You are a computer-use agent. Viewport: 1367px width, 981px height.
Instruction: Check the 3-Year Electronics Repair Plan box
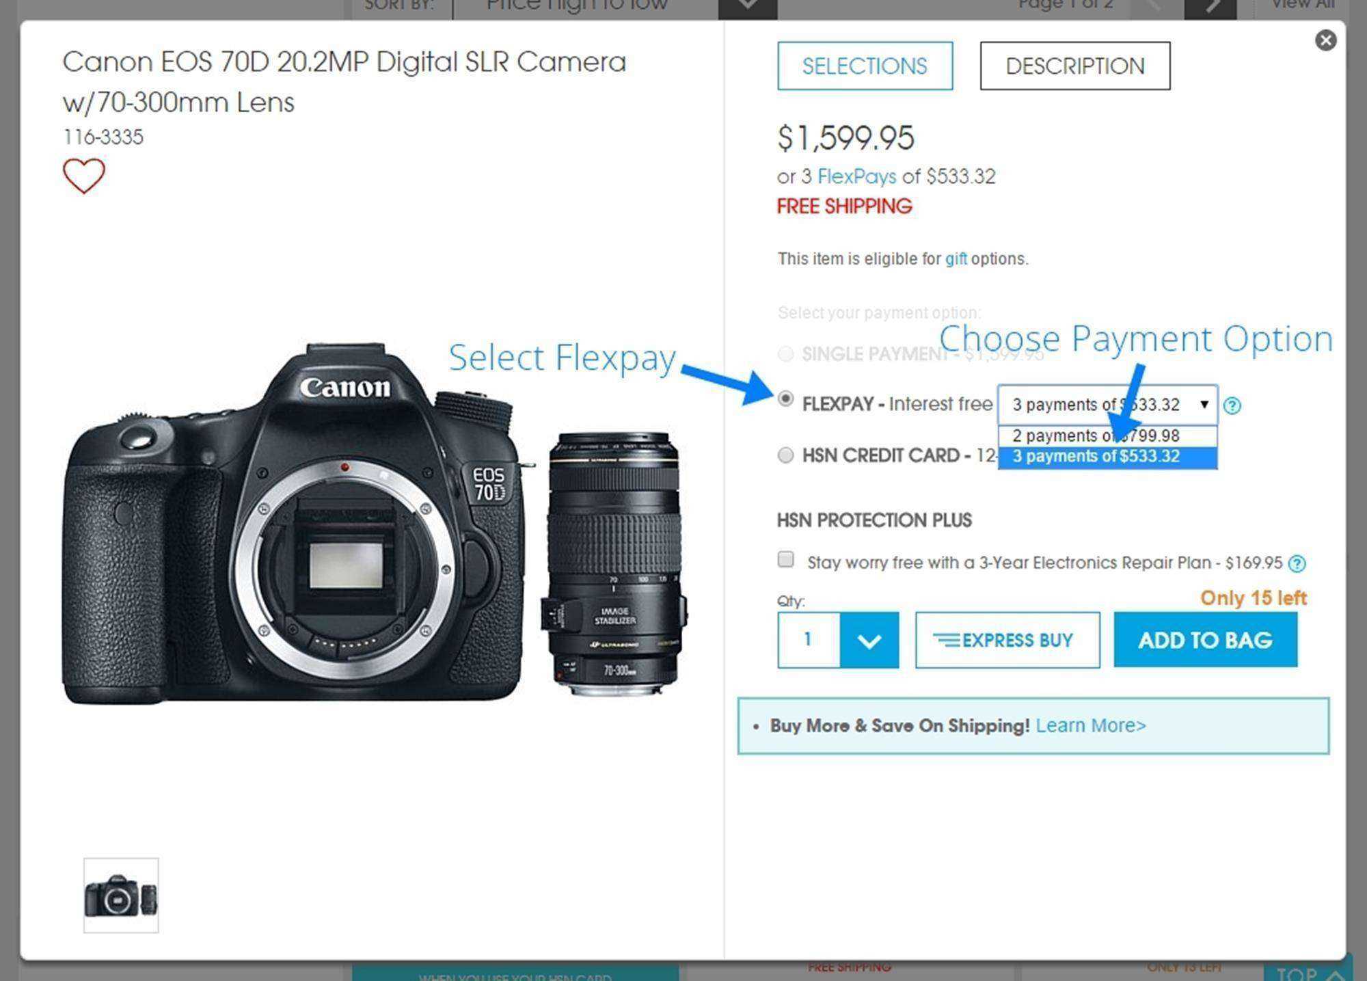pyautogui.click(x=786, y=560)
